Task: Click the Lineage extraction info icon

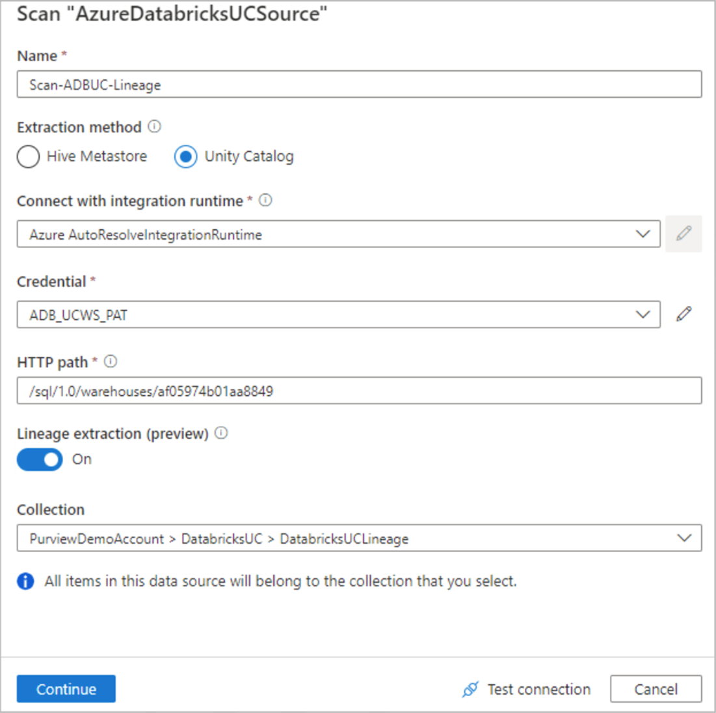Action: [221, 433]
